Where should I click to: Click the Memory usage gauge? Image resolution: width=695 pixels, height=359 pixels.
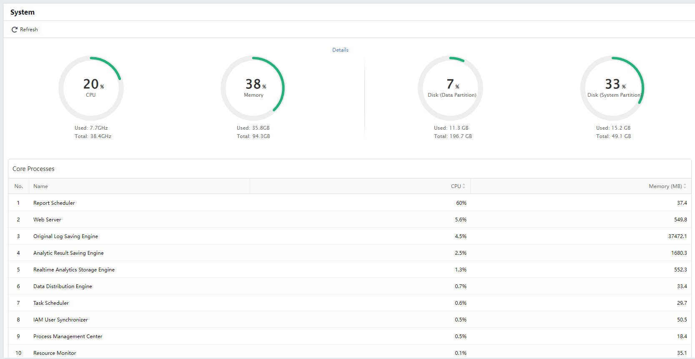point(253,88)
